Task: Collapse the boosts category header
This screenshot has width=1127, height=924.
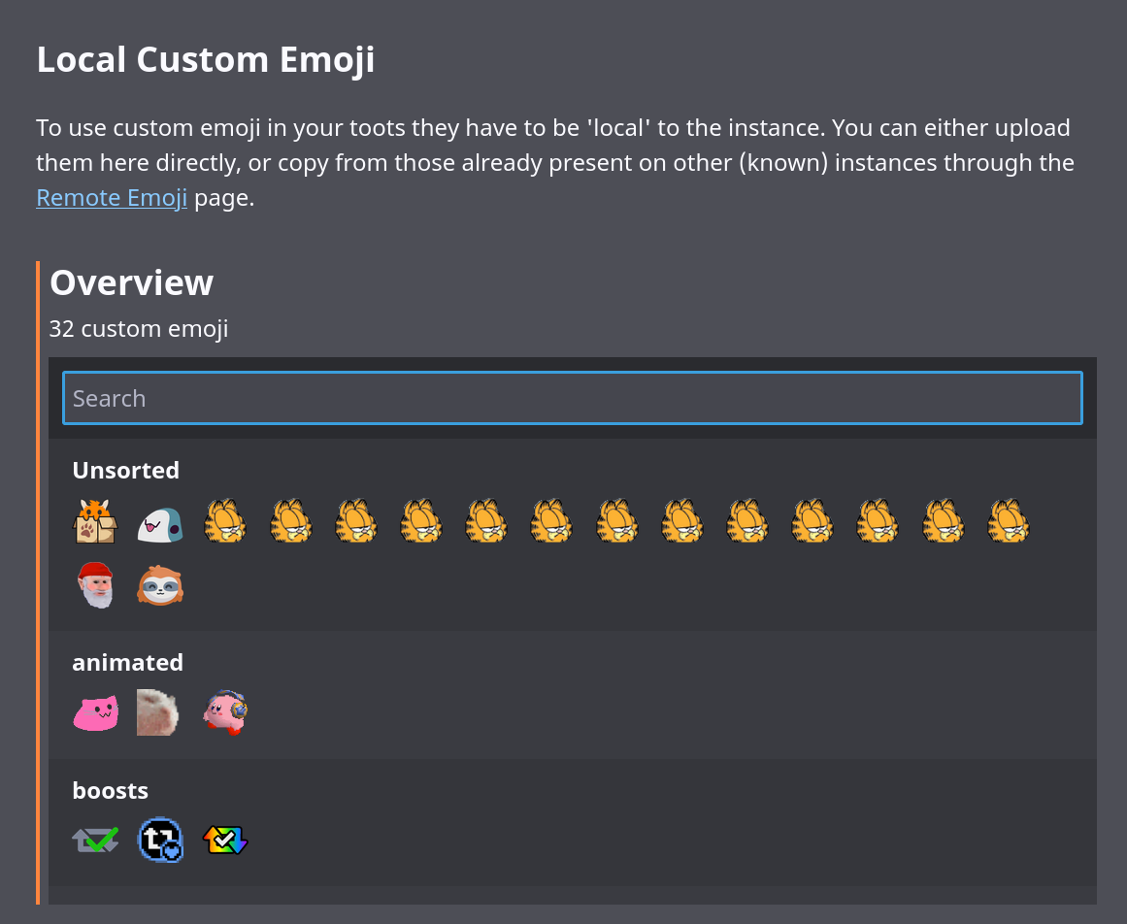Action: (x=110, y=790)
